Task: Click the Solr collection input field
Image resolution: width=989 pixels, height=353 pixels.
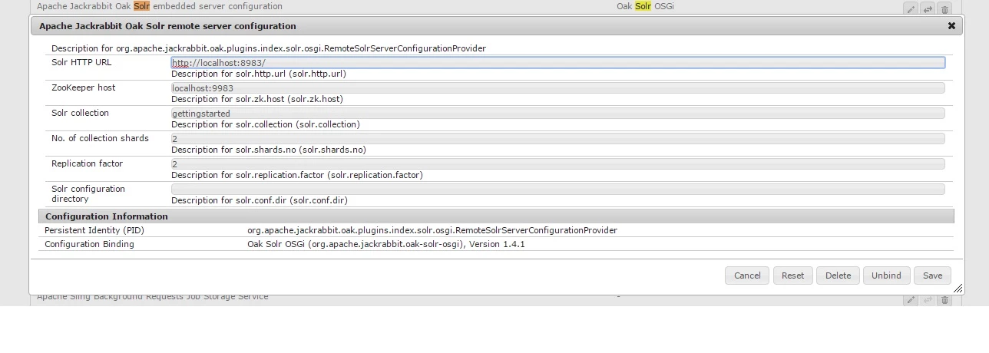Action: (557, 114)
